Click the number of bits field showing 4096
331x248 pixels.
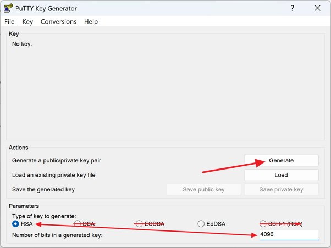pyautogui.click(x=288, y=235)
